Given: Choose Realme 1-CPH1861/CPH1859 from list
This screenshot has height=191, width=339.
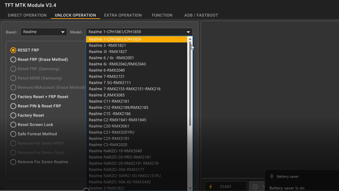Looking at the screenshot, I should [x=137, y=39].
